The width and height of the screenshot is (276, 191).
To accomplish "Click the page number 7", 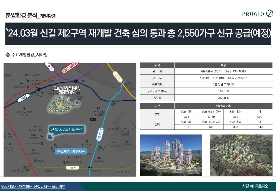I will point(273,179).
